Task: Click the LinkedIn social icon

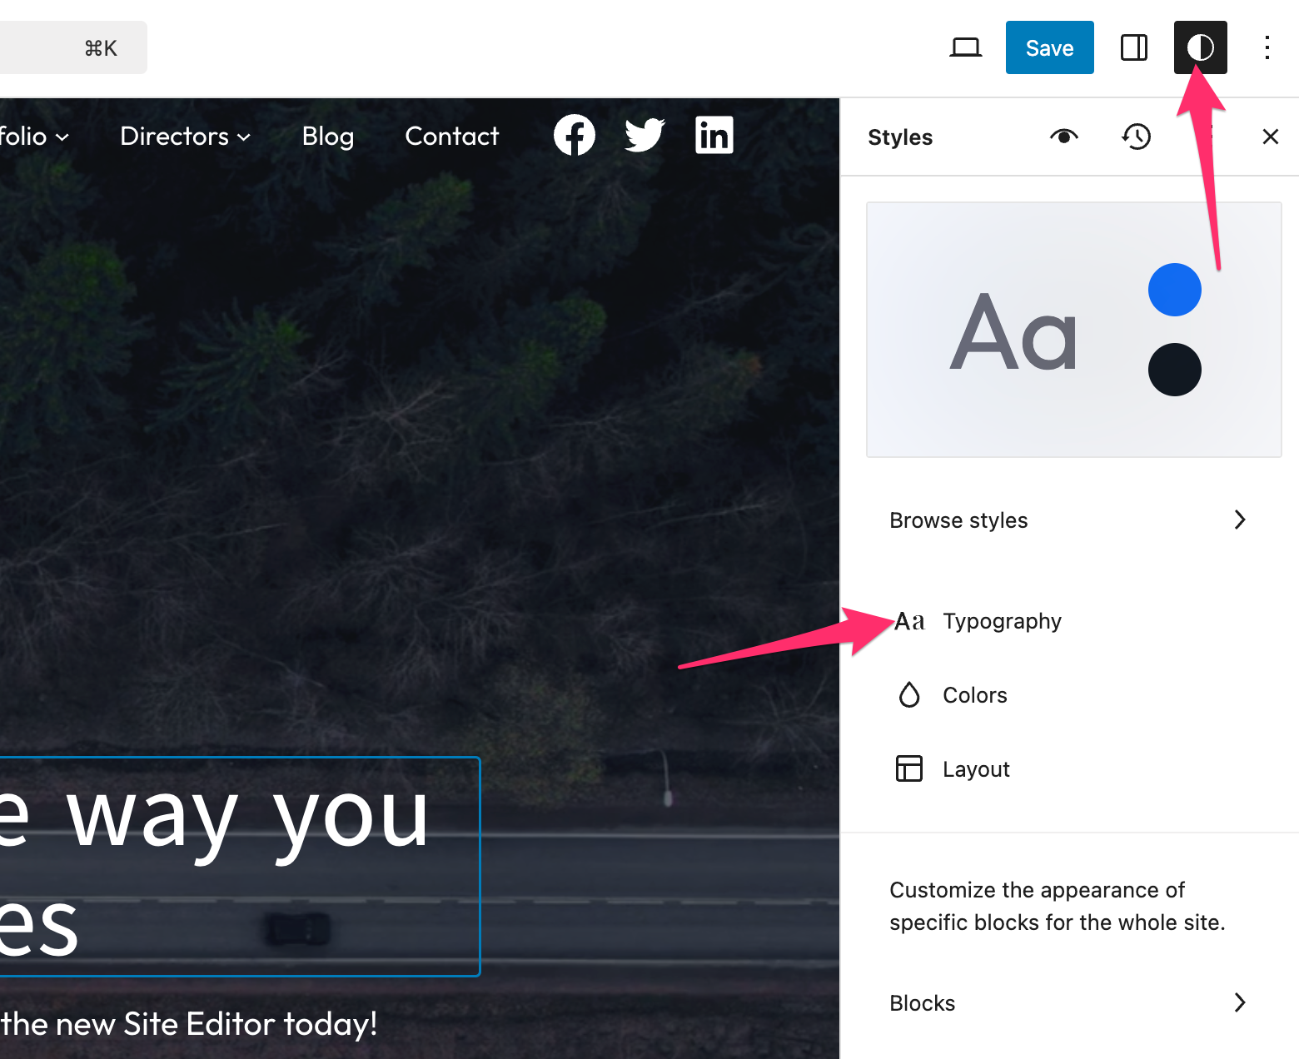Action: pyautogui.click(x=714, y=135)
